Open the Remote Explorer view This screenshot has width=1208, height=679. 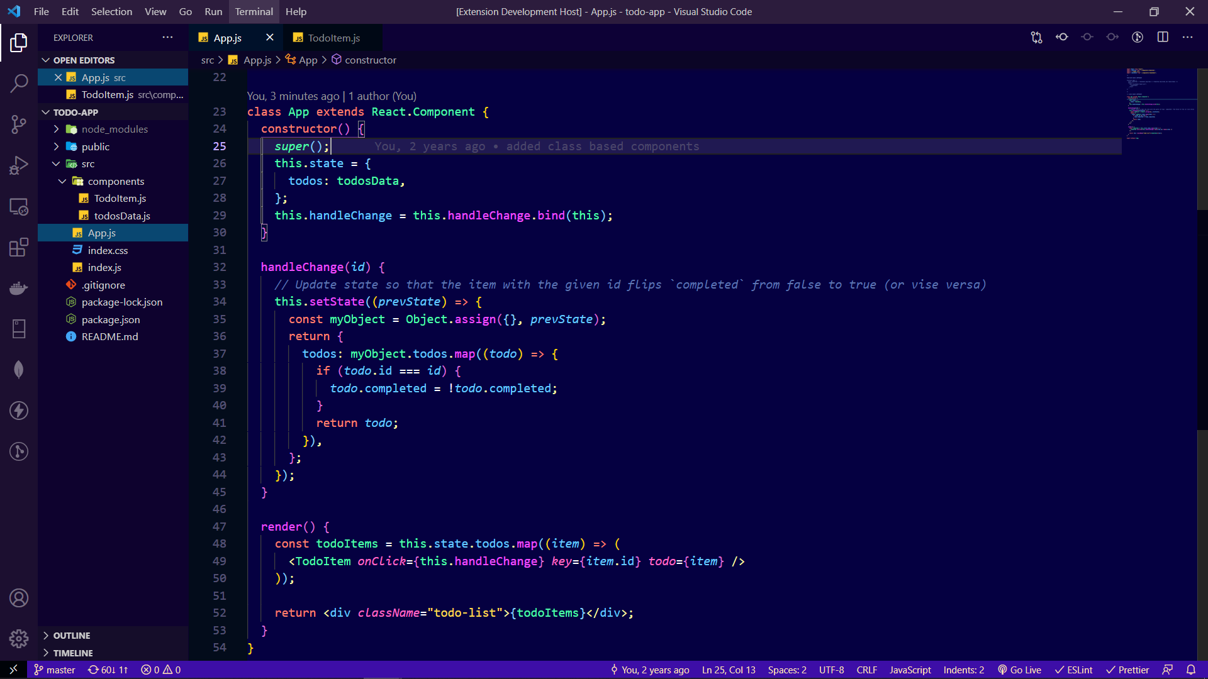coord(19,206)
